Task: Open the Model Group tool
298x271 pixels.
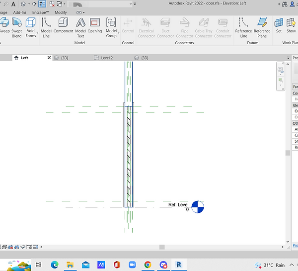Action: click(111, 27)
